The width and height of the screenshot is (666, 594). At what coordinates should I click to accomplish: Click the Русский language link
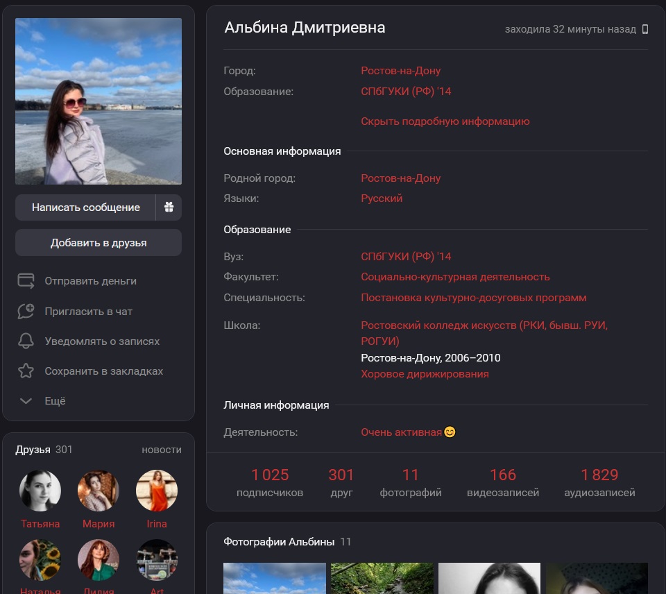pos(382,198)
